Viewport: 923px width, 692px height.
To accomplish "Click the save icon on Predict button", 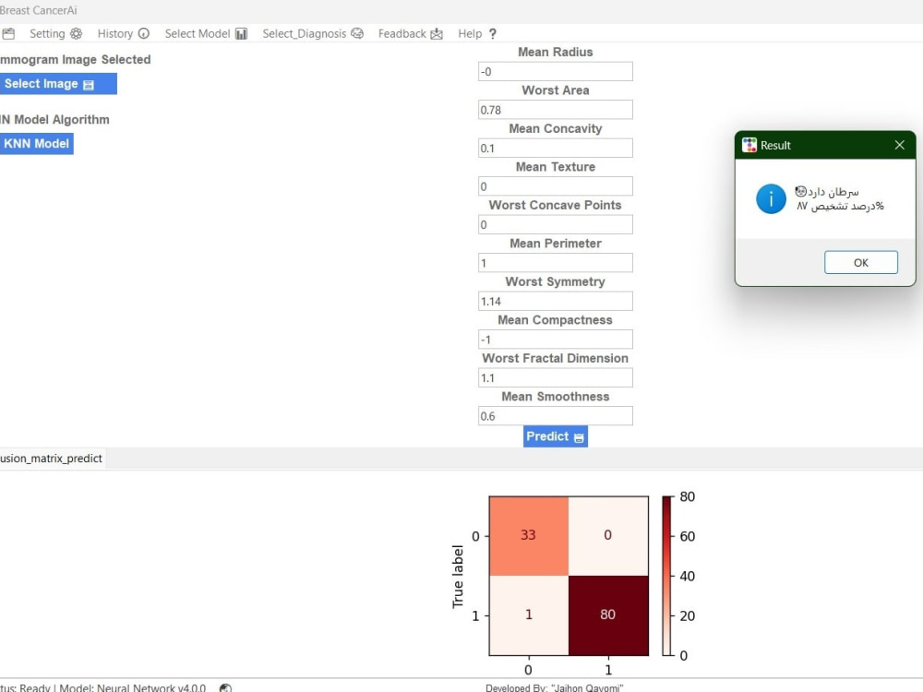I will pyautogui.click(x=579, y=437).
